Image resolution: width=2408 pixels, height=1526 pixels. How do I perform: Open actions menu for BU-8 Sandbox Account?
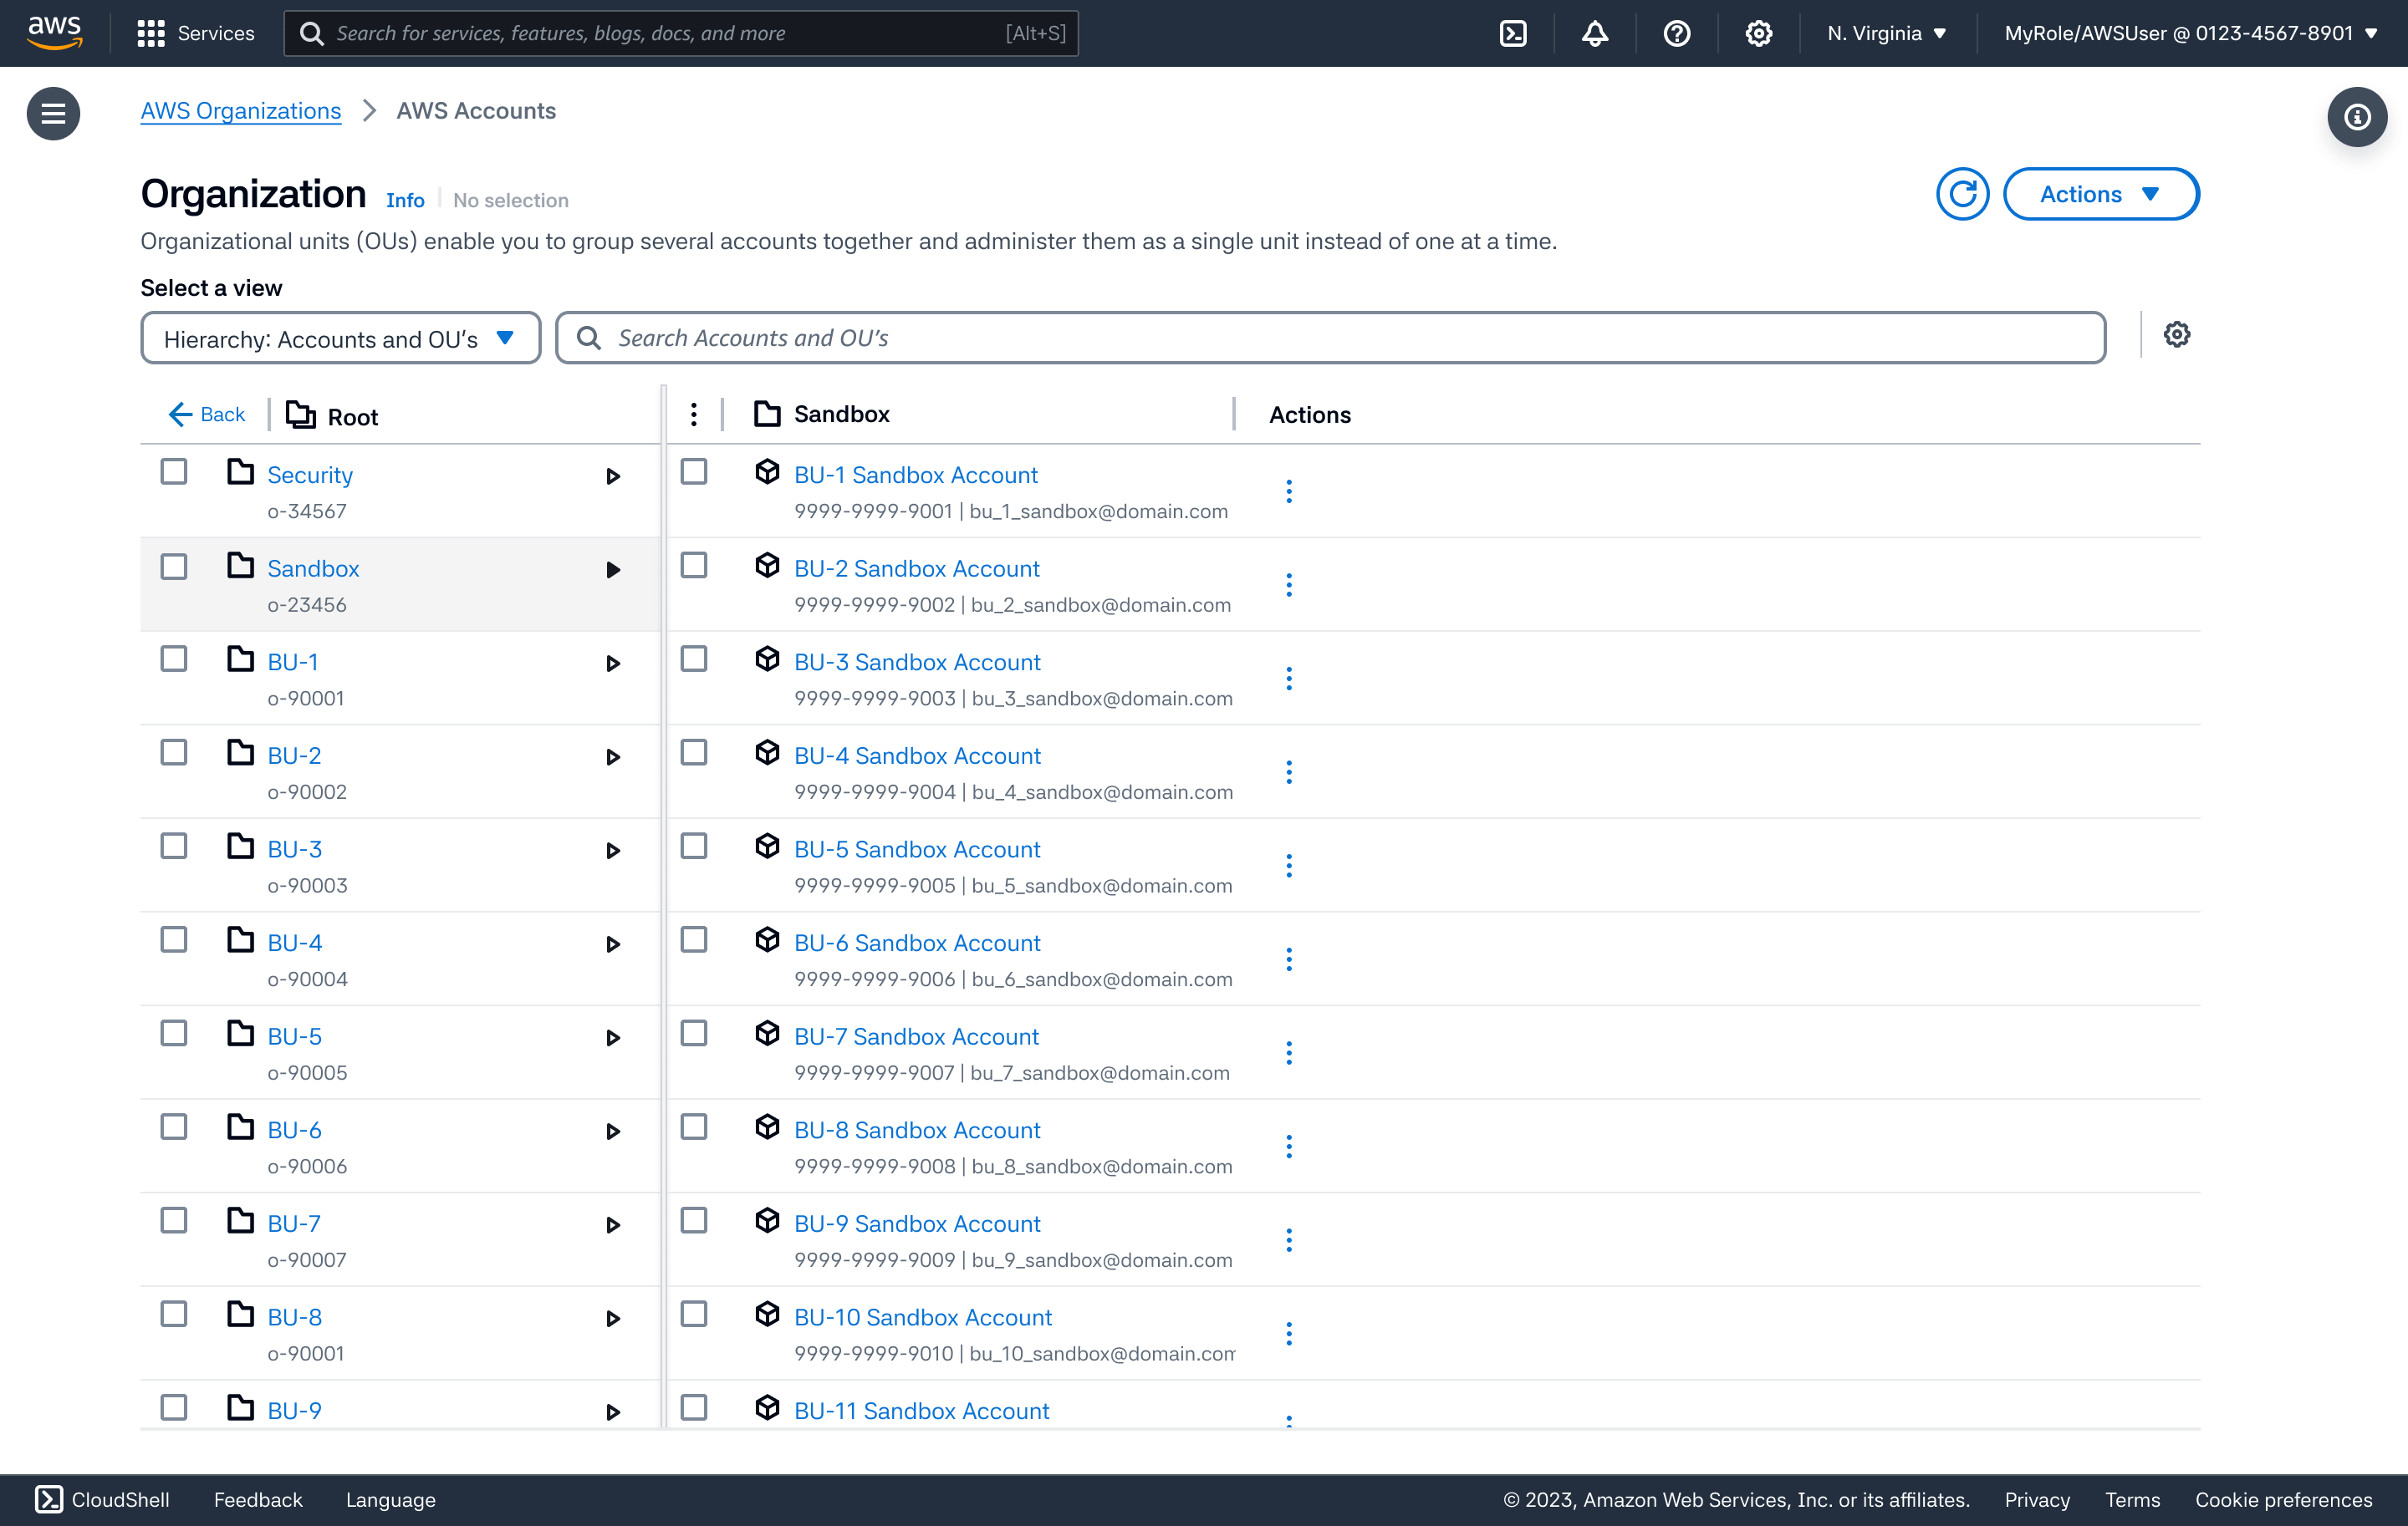pyautogui.click(x=1289, y=1147)
